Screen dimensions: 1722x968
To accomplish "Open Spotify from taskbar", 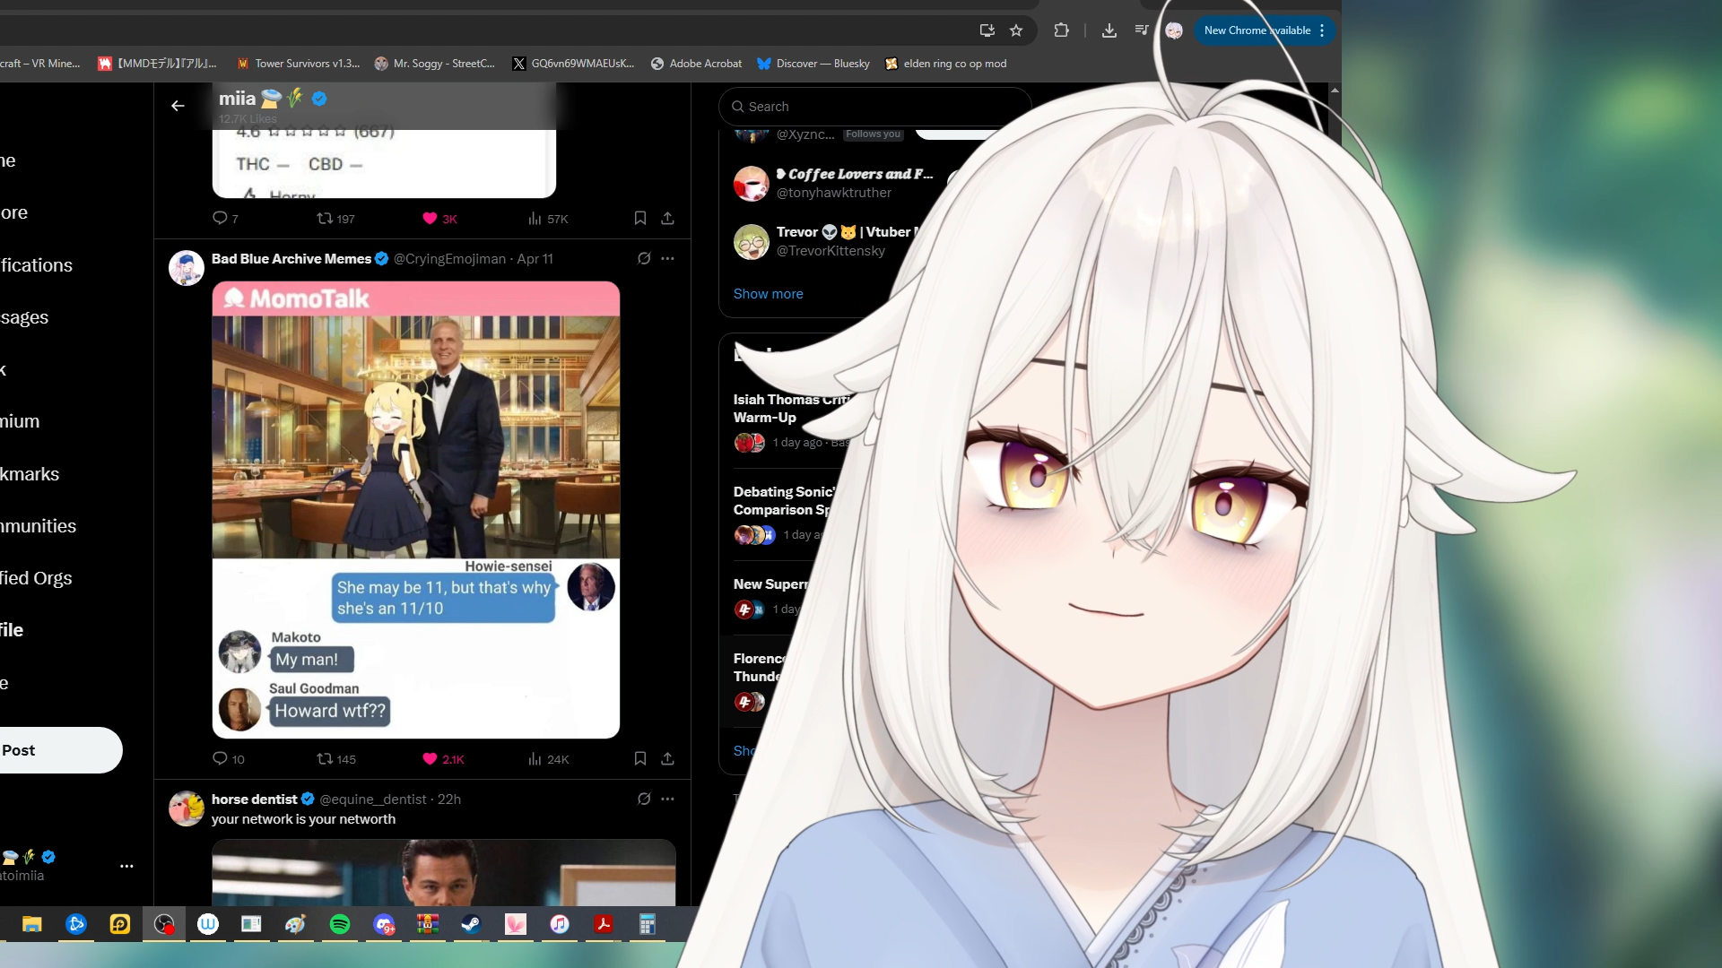I will [x=340, y=924].
